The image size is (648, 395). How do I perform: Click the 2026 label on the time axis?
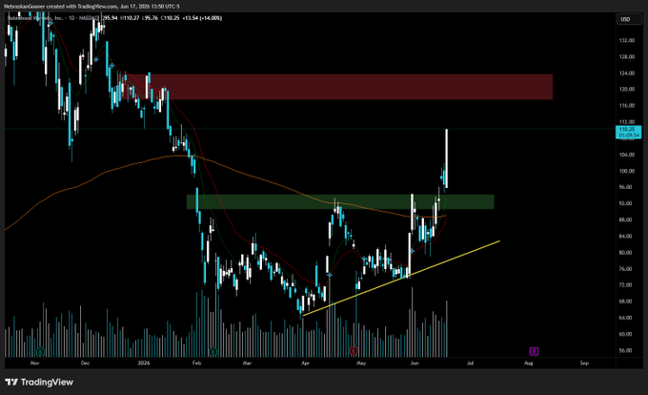click(143, 364)
